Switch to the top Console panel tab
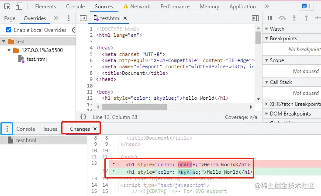This screenshot has width=321, height=196. pyautogui.click(x=75, y=7)
